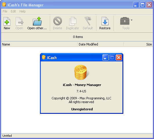Click the "iCash - Money Manager" heading

pyautogui.click(x=82, y=85)
